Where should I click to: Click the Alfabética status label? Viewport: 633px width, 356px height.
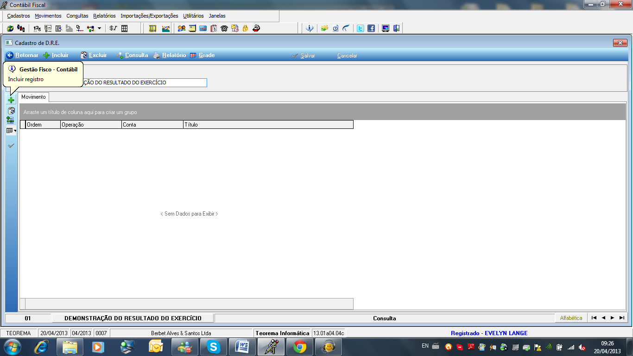click(571, 318)
